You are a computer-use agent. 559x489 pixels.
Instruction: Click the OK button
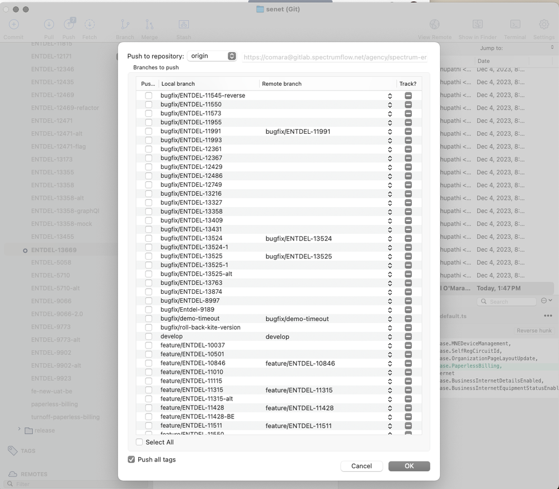409,466
